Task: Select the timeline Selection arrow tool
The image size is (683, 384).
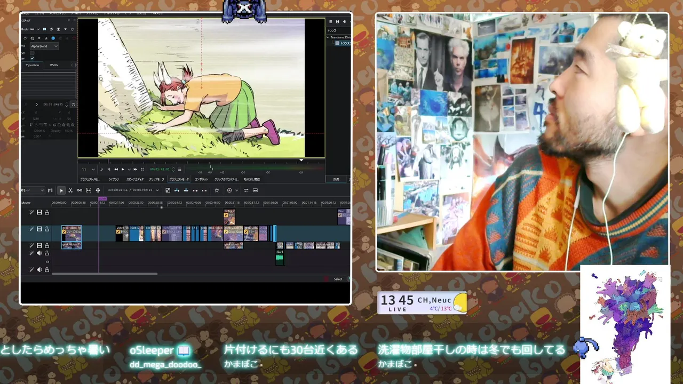Action: click(x=61, y=190)
